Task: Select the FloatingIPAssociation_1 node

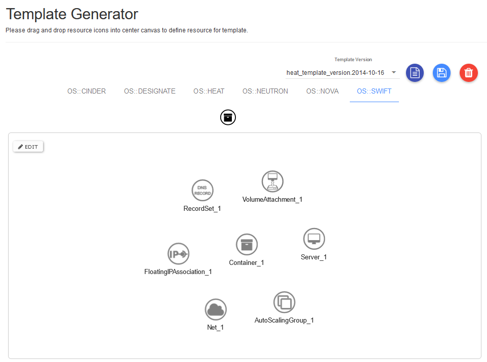Action: tap(178, 254)
